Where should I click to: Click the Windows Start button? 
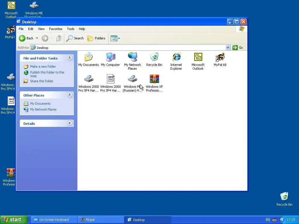point(14,220)
